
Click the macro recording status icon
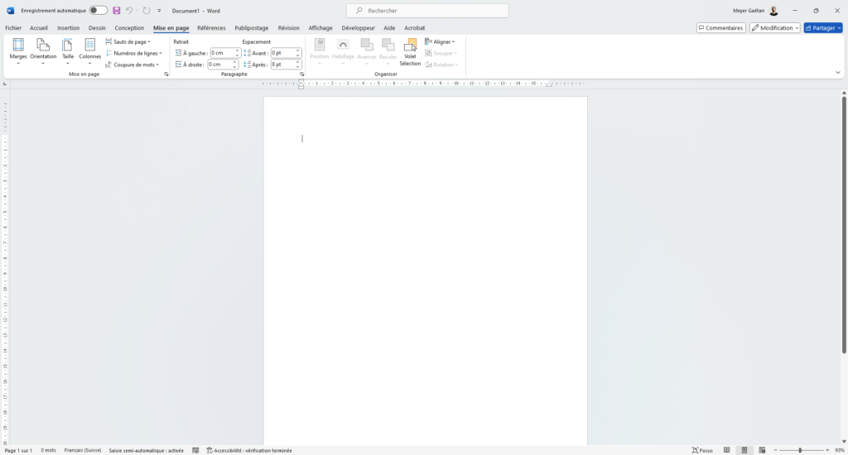point(195,450)
